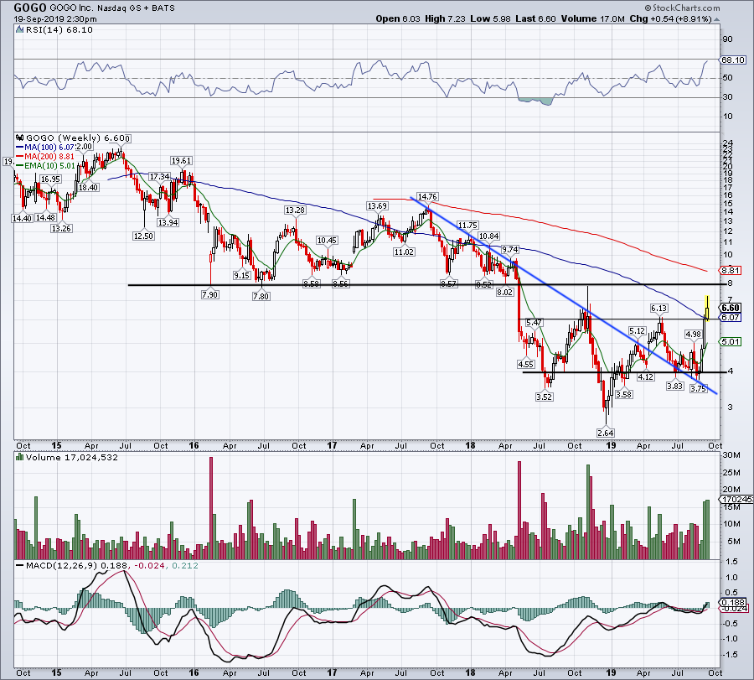Screen dimensions: 754x680
Task: Click the 8.02 low price label
Action: [504, 292]
